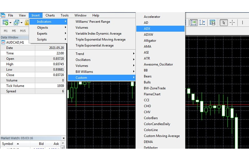Viewport: 249px width, 158px height.
Task: Click the Symbol column sort arrow
Action: pyautogui.click(x=18, y=144)
